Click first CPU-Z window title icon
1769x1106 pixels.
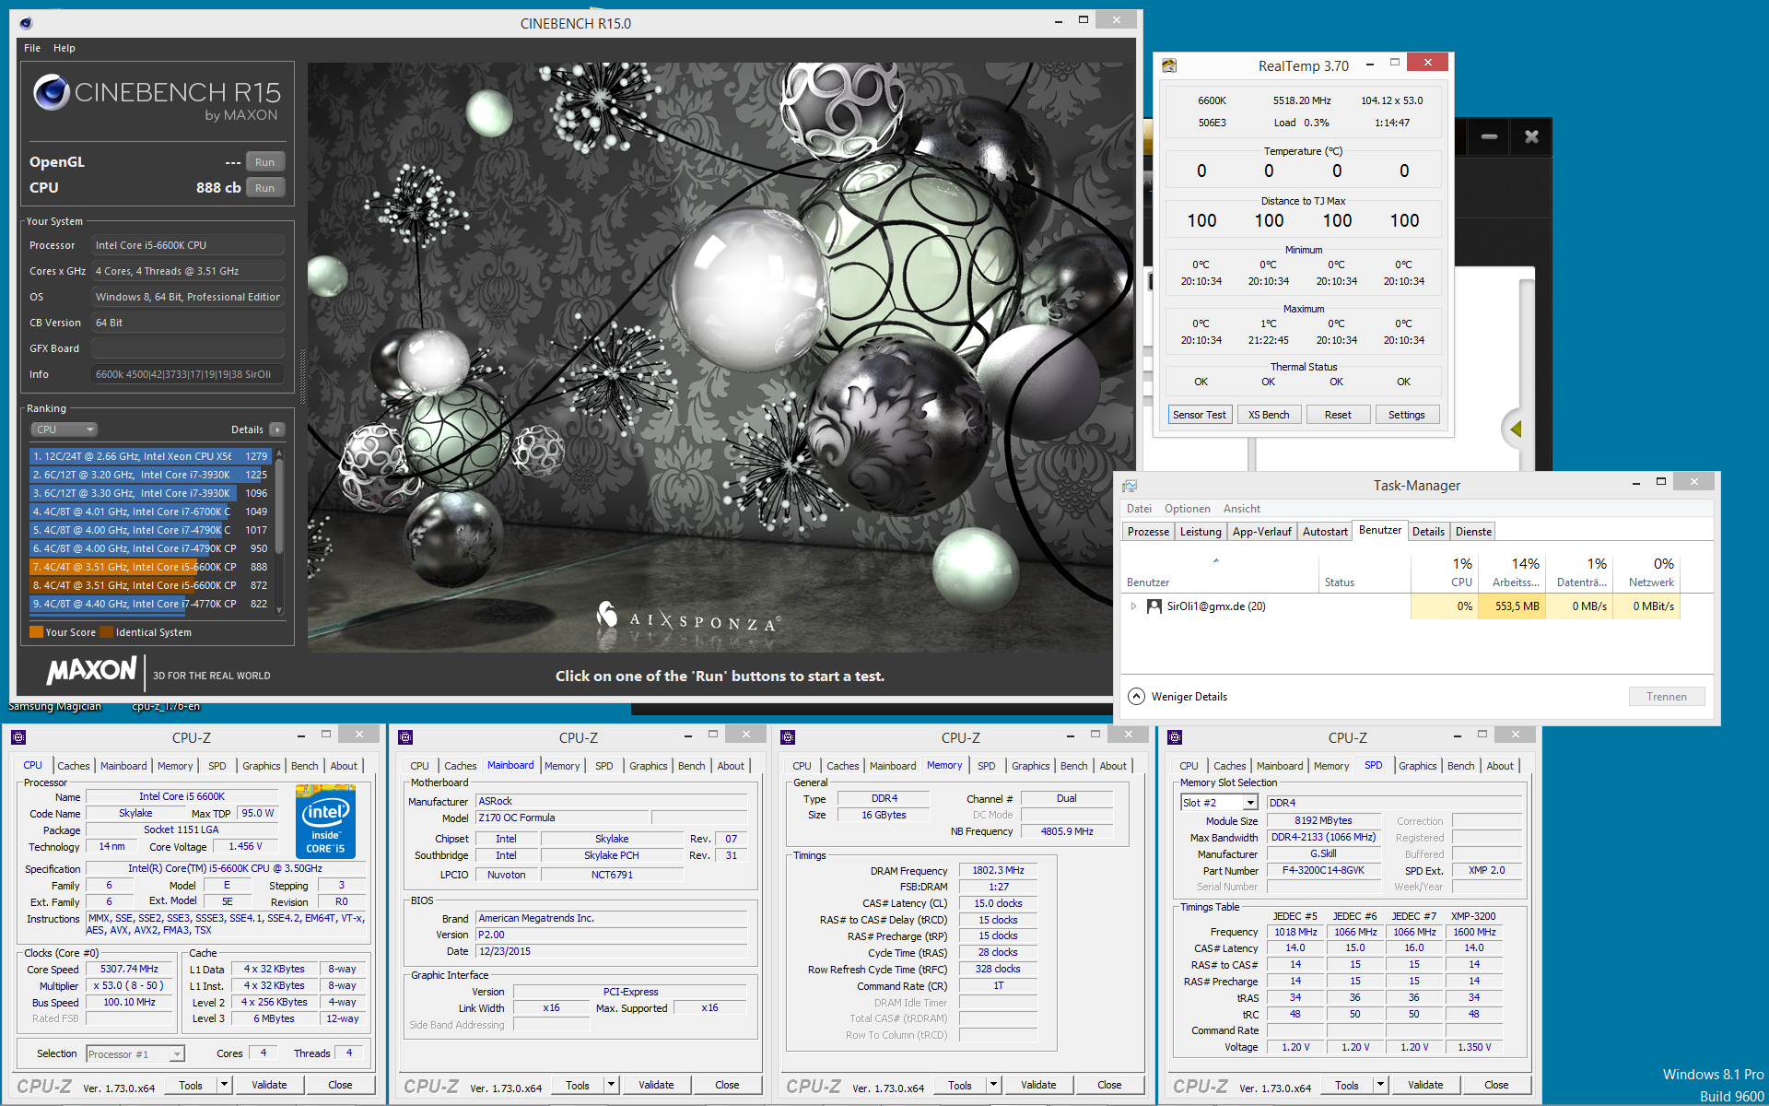pyautogui.click(x=18, y=737)
